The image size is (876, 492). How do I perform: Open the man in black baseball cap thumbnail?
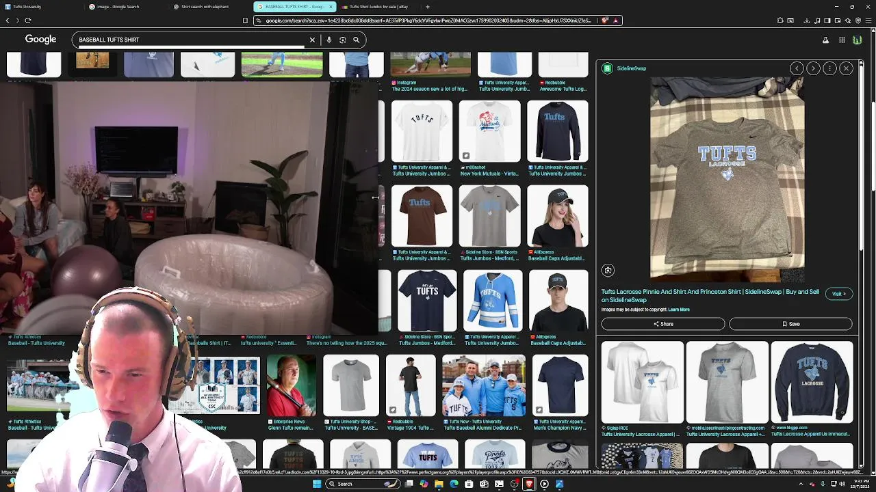click(558, 301)
